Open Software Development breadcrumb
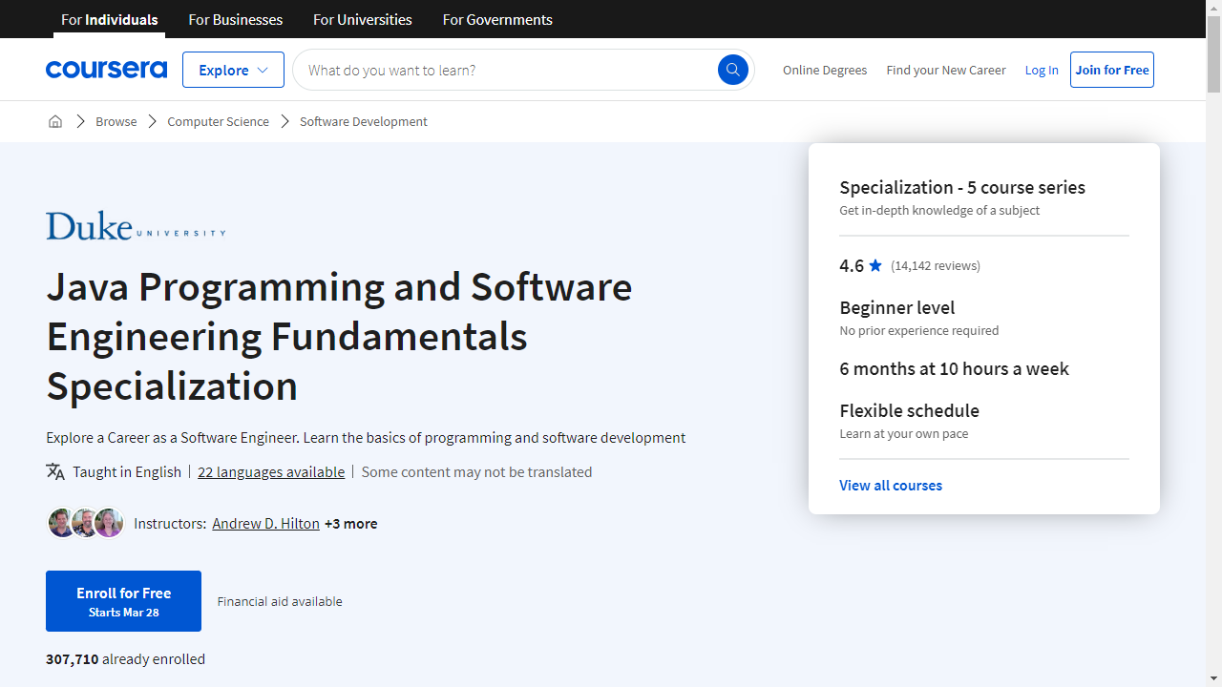 click(x=364, y=121)
